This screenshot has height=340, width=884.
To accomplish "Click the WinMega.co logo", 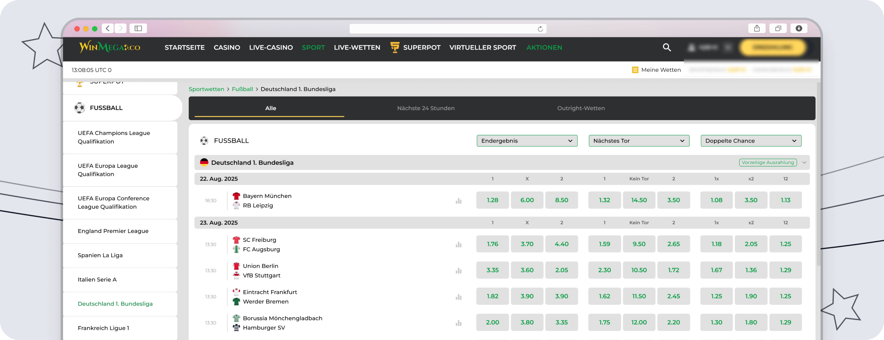I will coord(110,47).
